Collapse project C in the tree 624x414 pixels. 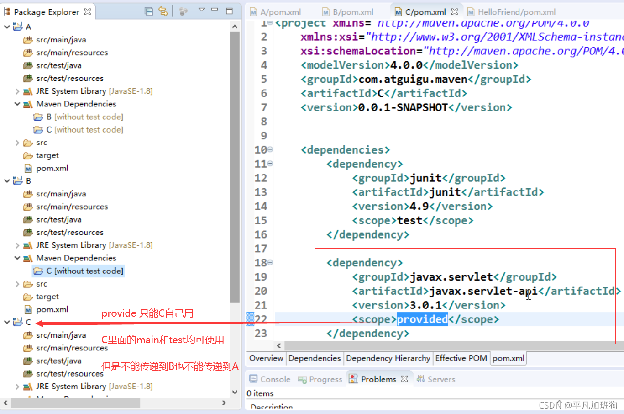coord(7,322)
